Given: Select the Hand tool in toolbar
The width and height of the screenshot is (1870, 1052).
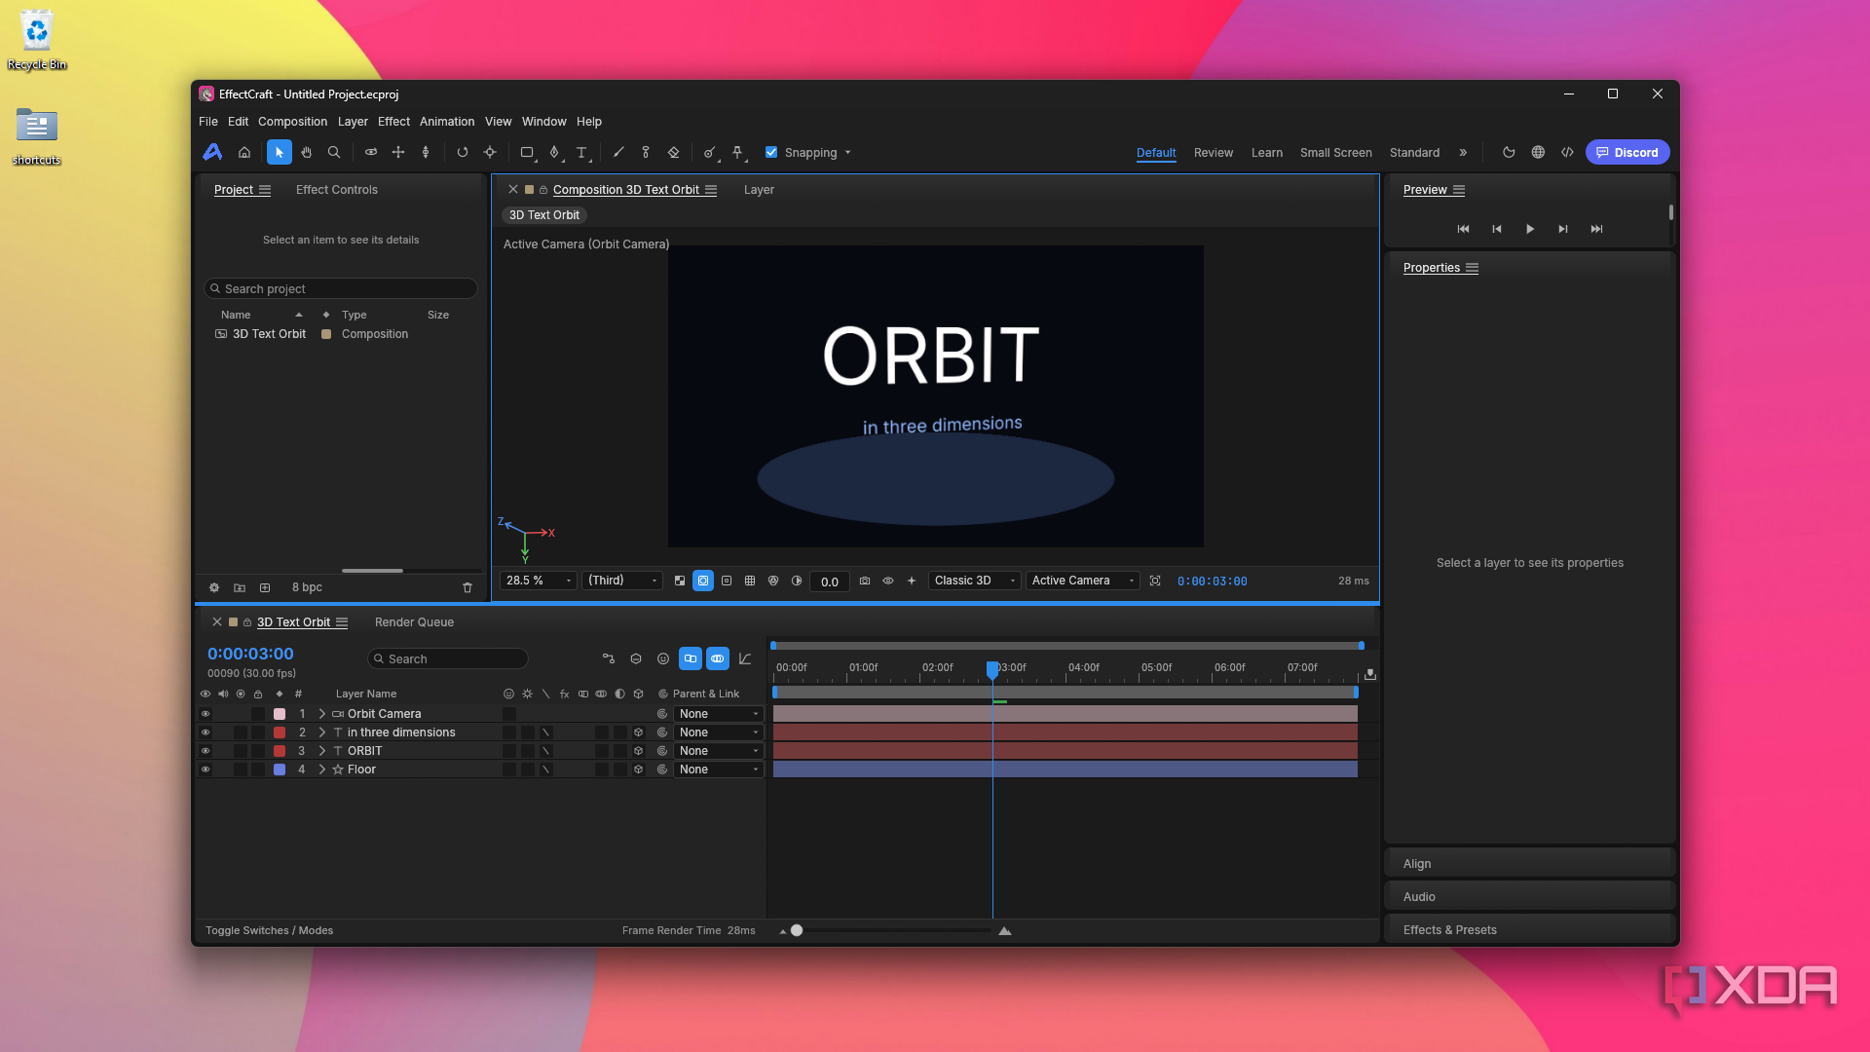Looking at the screenshot, I should tap(307, 152).
